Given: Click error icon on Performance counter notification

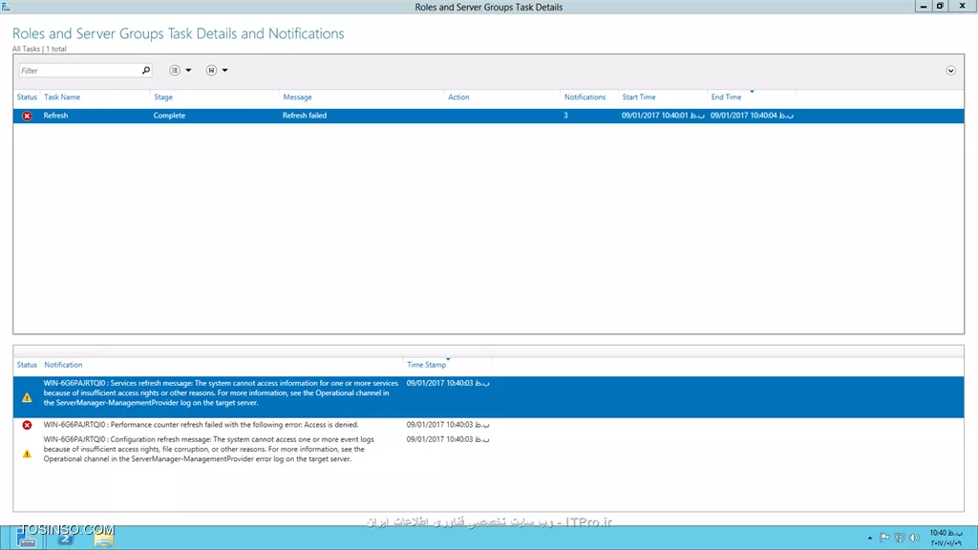Looking at the screenshot, I should 27,425.
